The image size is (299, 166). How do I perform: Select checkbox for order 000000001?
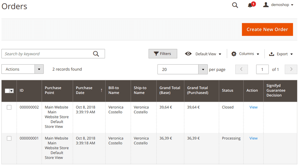(9, 138)
